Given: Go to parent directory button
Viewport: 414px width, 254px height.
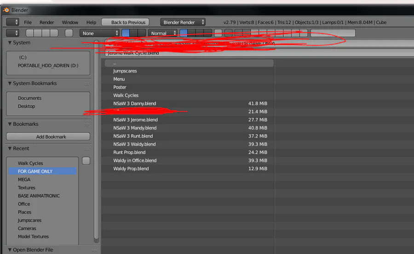Looking at the screenshot, I should [46, 33].
